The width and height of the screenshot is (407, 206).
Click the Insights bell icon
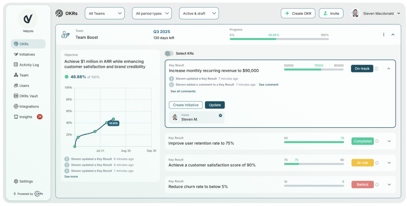click(16, 117)
